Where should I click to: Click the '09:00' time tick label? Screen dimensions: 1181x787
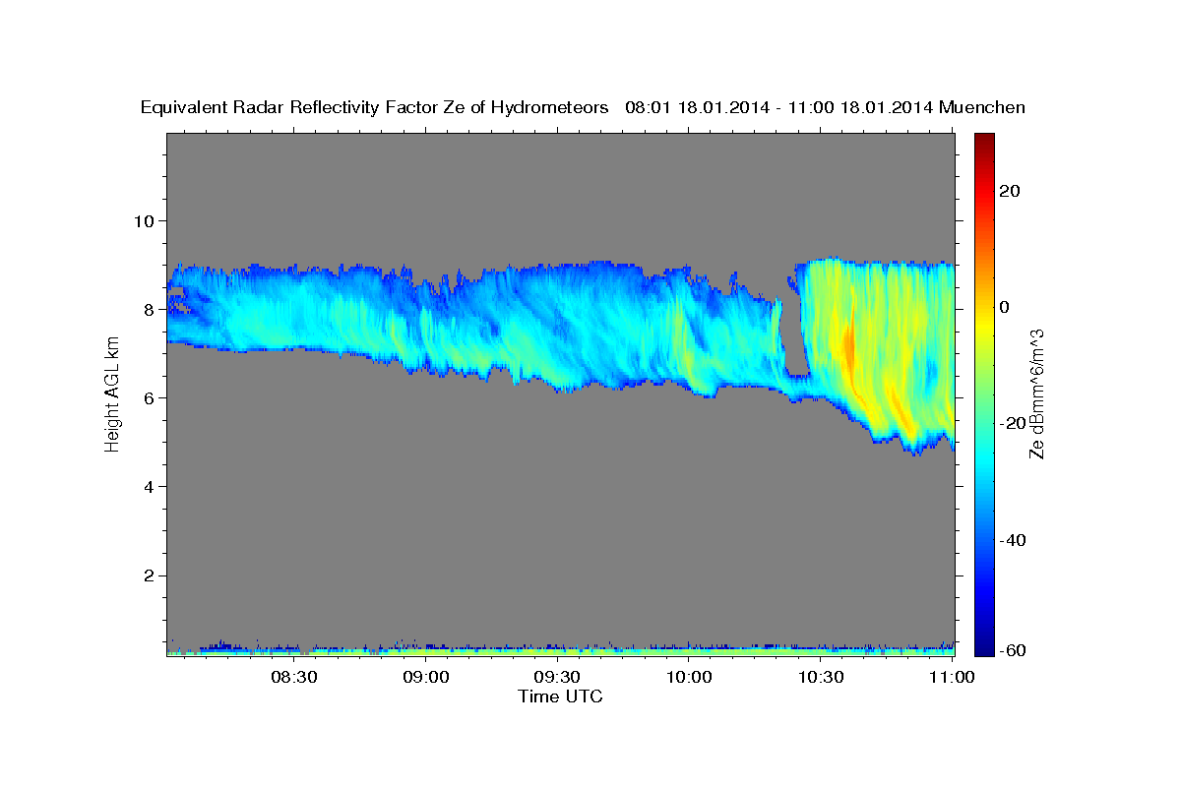(x=426, y=677)
